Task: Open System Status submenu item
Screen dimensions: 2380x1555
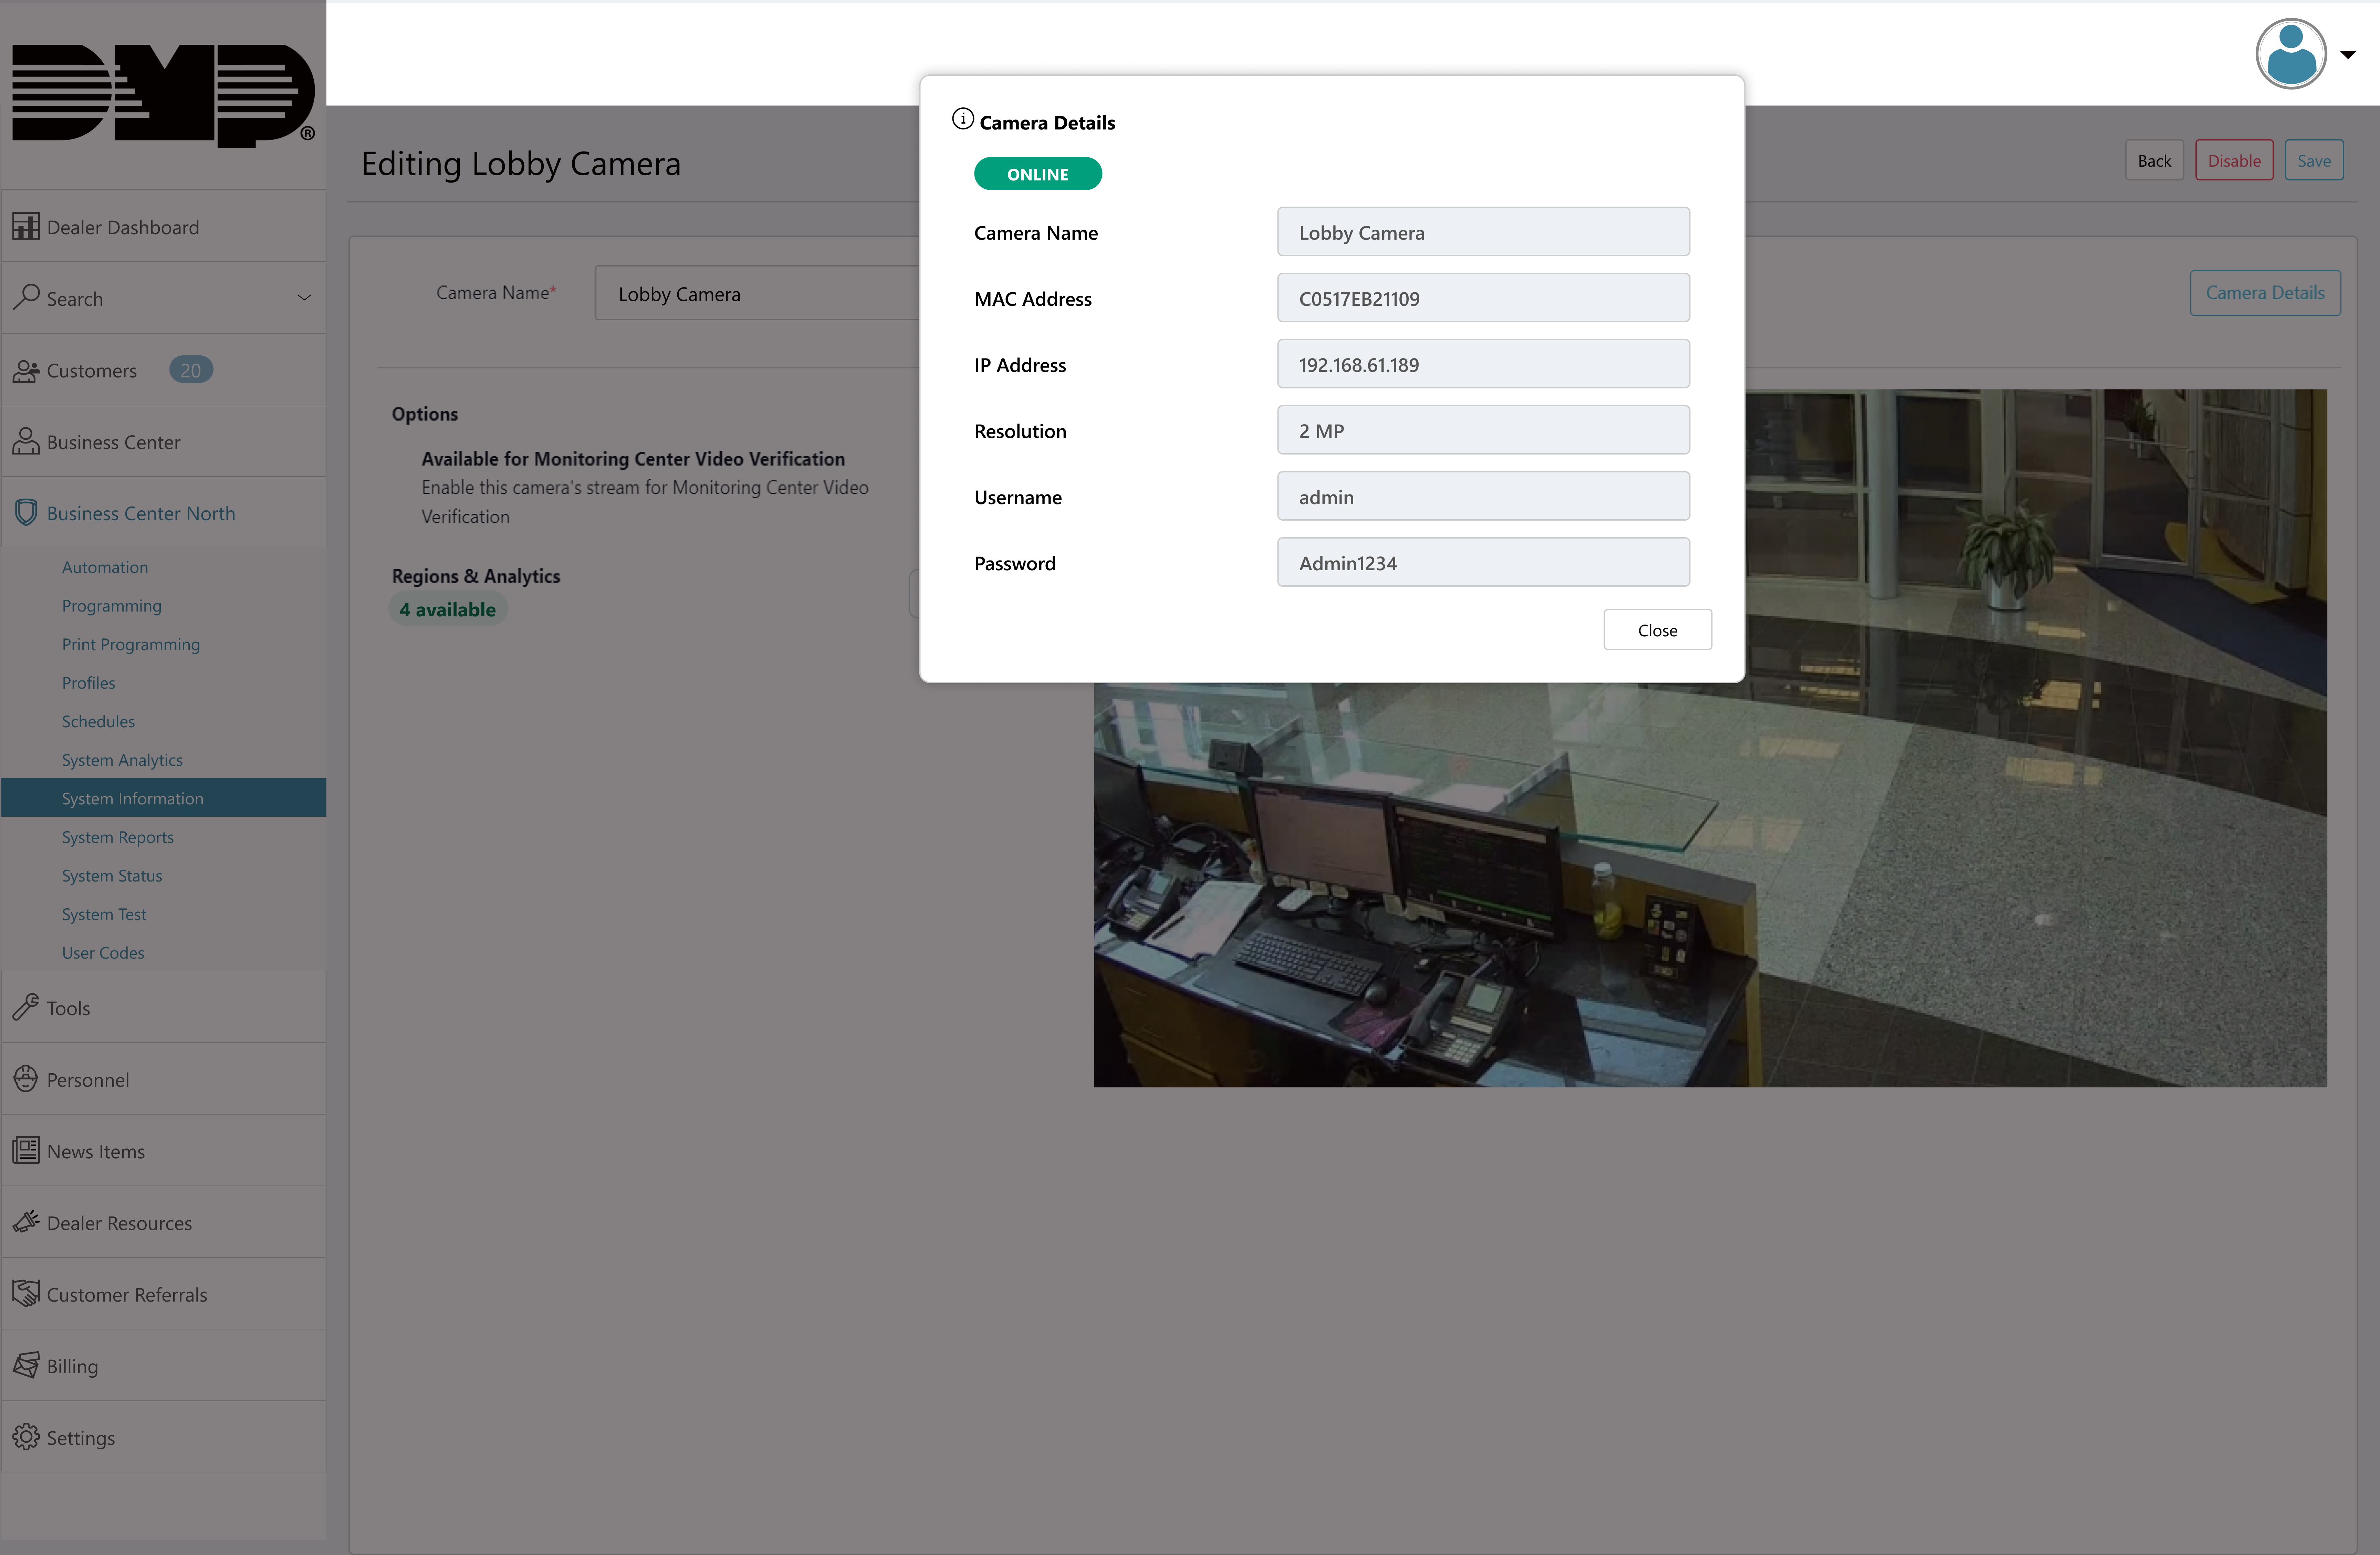Action: click(x=112, y=876)
